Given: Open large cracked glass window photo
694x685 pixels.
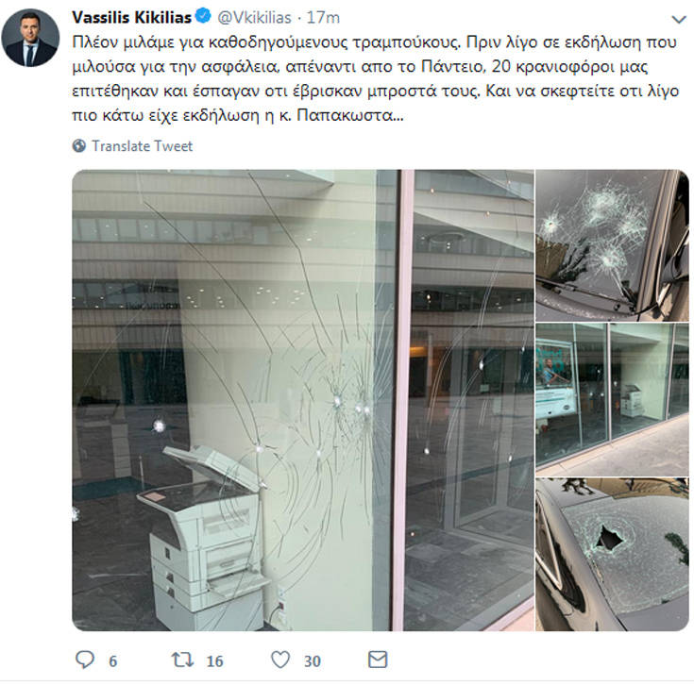Looking at the screenshot, I should [303, 400].
